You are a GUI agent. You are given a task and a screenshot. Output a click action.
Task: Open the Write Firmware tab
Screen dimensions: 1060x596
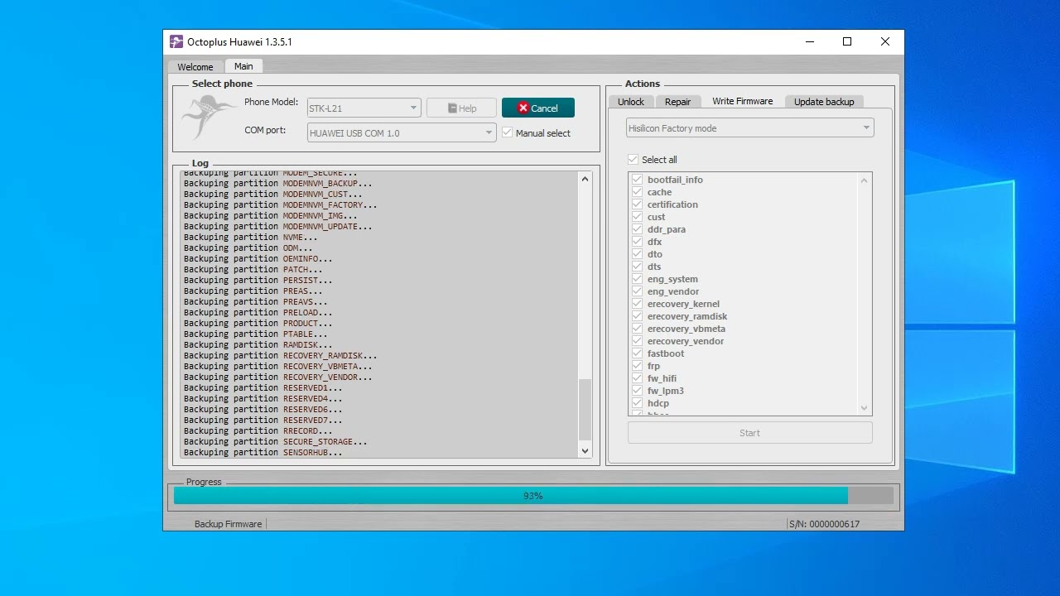(x=742, y=101)
